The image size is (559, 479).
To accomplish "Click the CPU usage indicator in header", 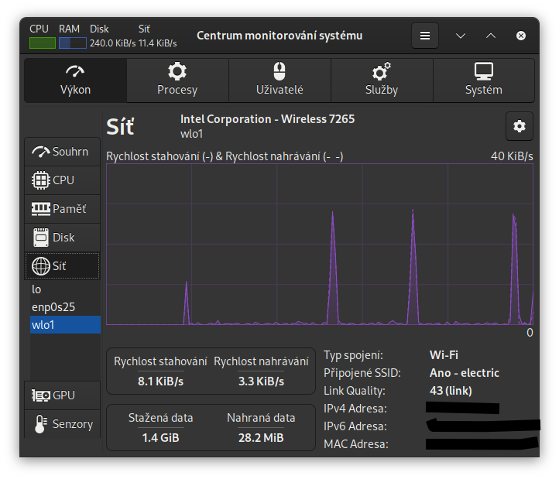I will (42, 43).
